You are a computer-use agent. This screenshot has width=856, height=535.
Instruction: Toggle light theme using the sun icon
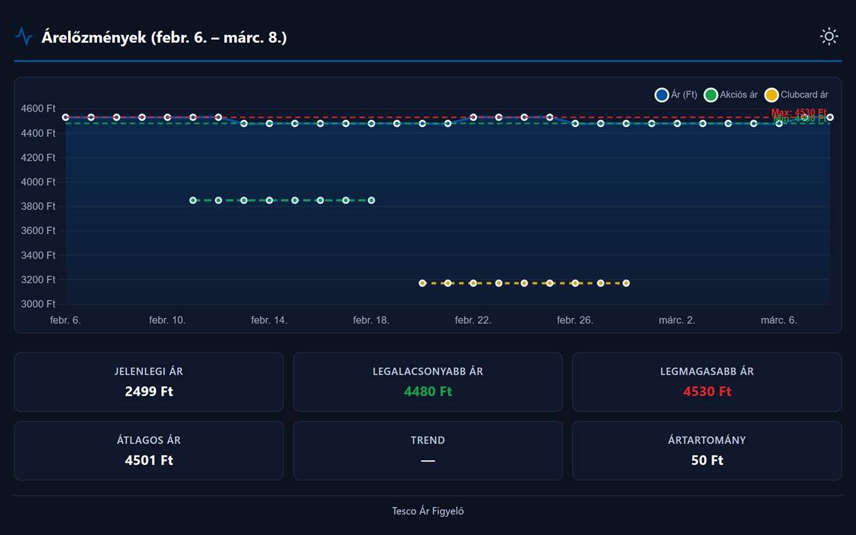(x=829, y=36)
